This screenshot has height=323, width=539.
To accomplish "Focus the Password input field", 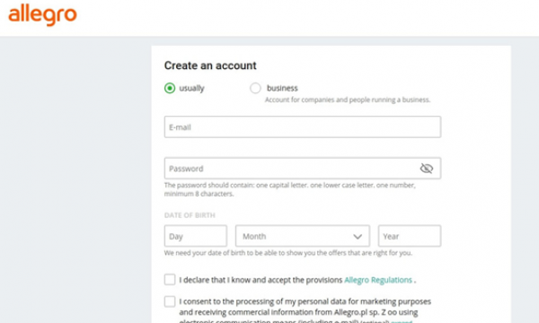I will coord(303,168).
